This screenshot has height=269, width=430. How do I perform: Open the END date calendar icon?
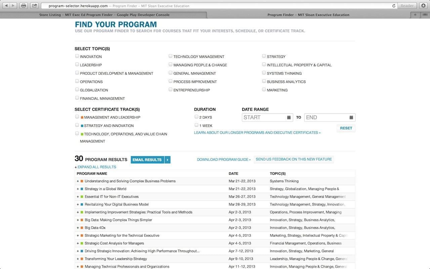pos(351,117)
